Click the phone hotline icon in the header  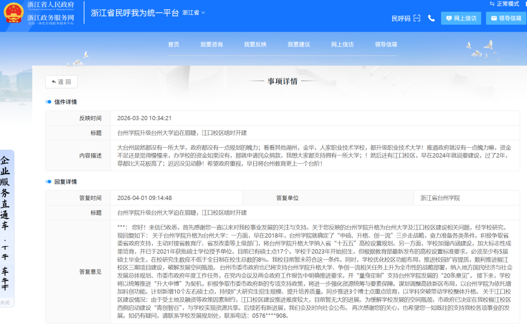pyautogui.click(x=431, y=18)
